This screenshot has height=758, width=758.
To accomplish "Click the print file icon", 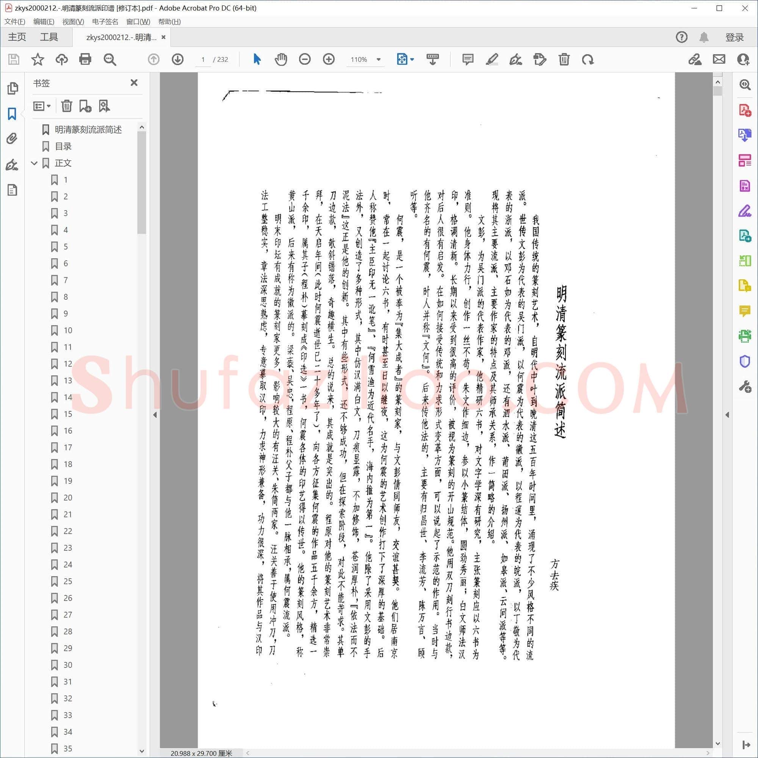I will click(85, 59).
